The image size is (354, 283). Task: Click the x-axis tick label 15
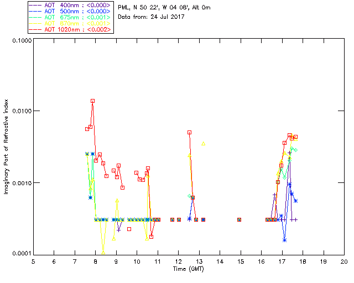pos(241,261)
